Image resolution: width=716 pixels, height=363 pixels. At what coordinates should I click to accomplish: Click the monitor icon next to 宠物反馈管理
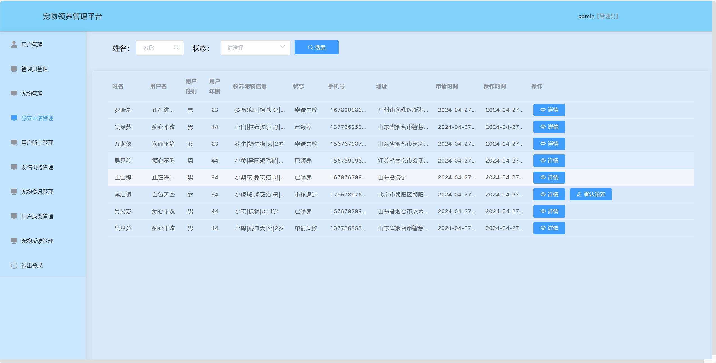click(x=14, y=241)
